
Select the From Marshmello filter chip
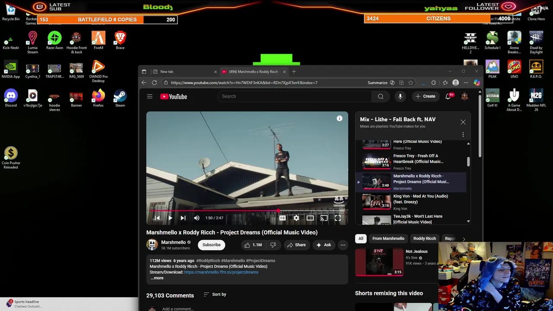point(388,238)
